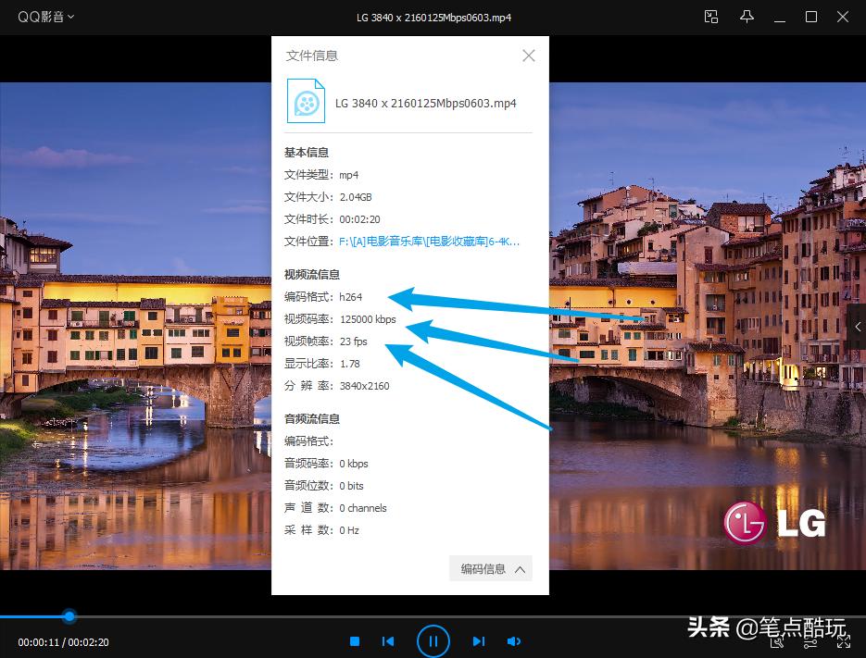Click the 分辨率 3840x2160 row

coord(337,386)
